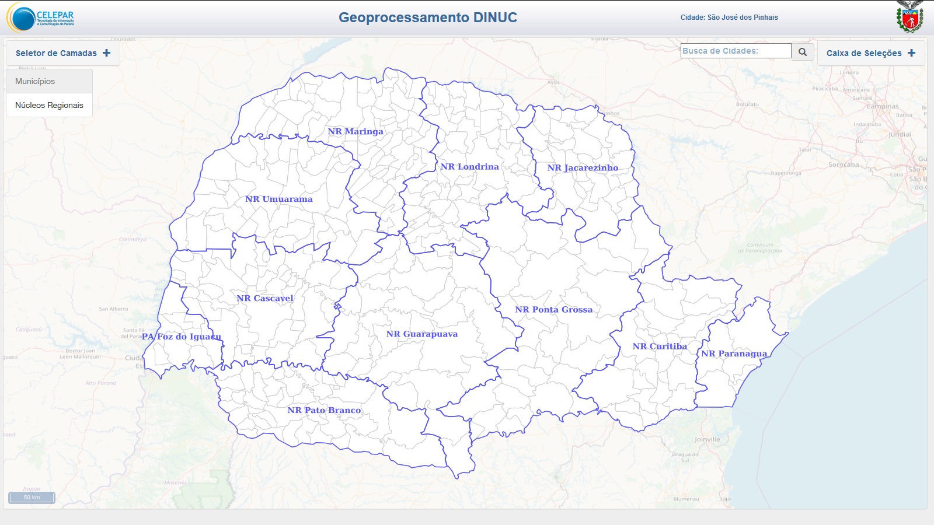
Task: Click the magnifying glass search button
Action: [803, 52]
